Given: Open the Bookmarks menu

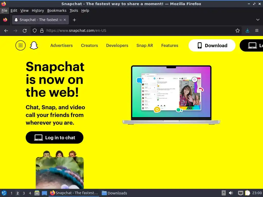Looking at the screenshot, I should [57, 11].
